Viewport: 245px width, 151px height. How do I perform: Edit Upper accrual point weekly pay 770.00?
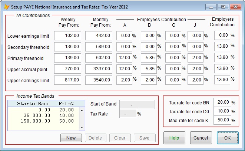tap(68, 69)
